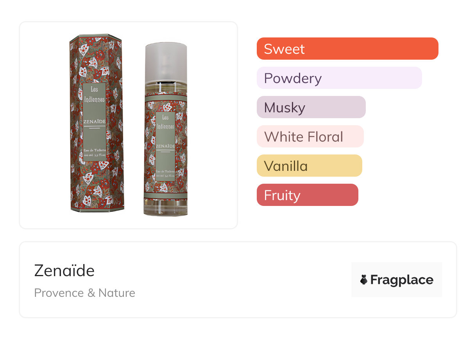Select the orange Sweet accord bar
The width and height of the screenshot is (476, 337).
pos(347,49)
